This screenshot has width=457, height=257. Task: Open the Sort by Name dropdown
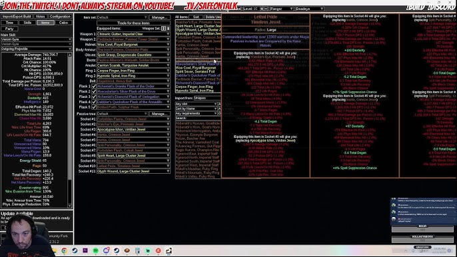tap(196, 109)
